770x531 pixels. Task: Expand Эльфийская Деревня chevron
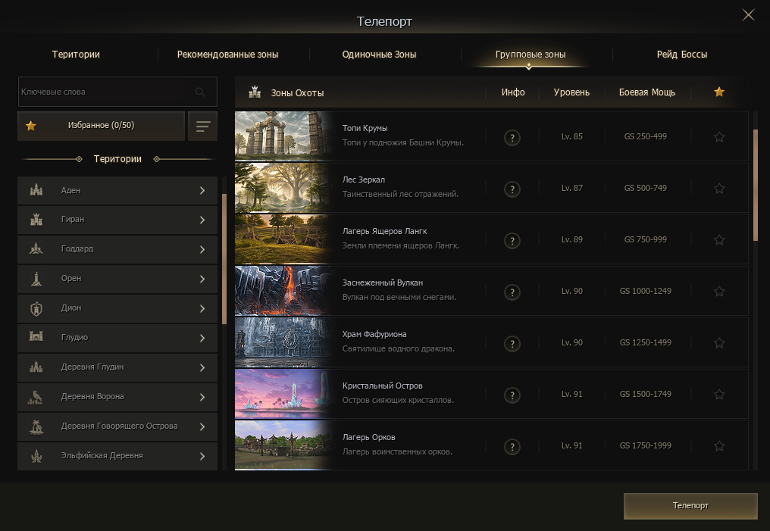click(x=202, y=456)
